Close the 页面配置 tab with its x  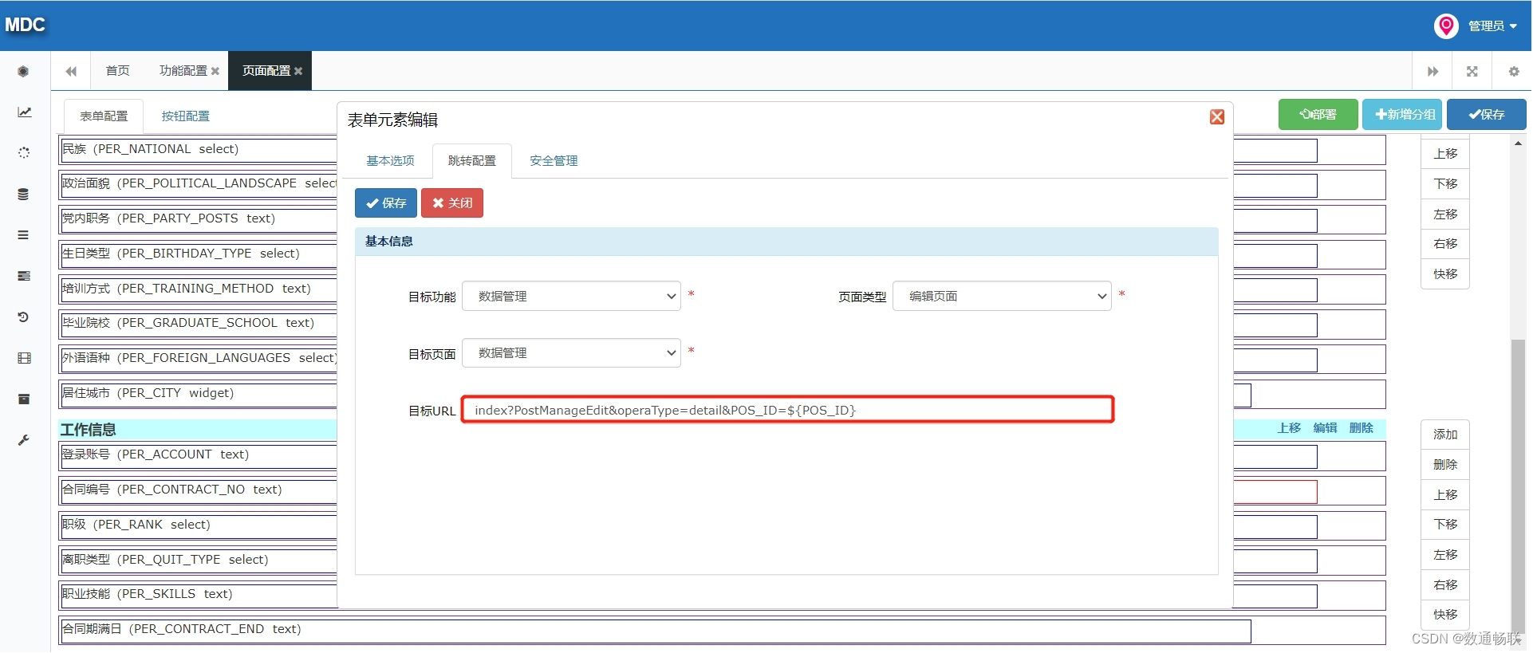tap(298, 72)
